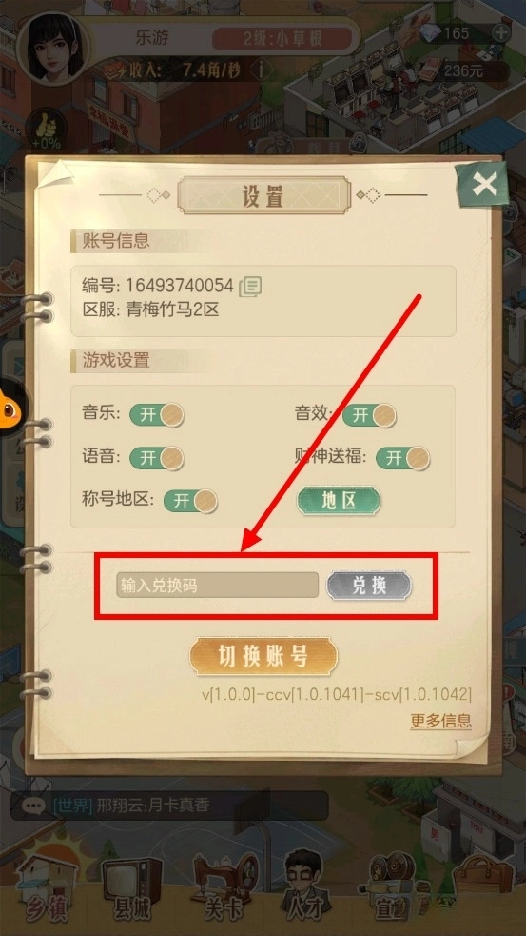526x936 pixels.
Task: Switch to the 乡镇 town tab
Action: point(48,892)
